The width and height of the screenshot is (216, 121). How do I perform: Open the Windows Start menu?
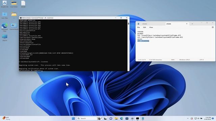pos(73,118)
